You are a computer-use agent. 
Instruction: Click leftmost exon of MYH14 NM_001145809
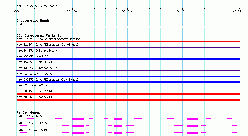pyautogui.click(x=78, y=126)
